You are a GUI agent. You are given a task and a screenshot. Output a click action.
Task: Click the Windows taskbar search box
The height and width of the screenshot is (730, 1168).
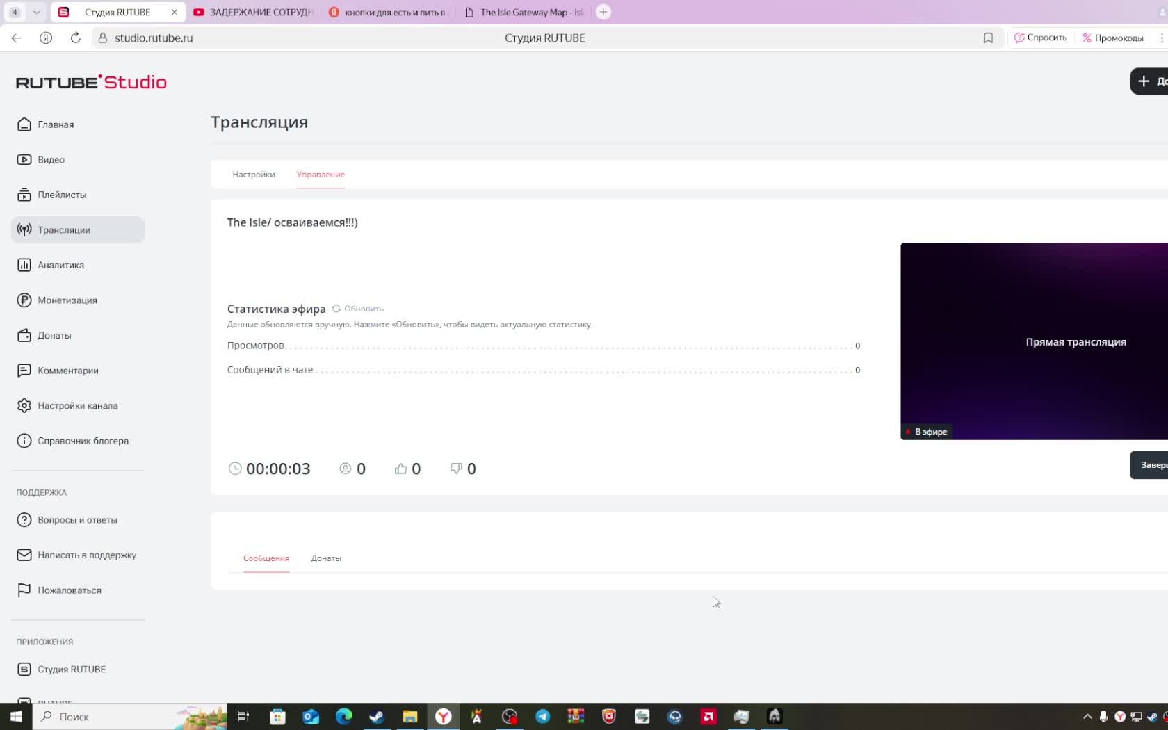[x=130, y=716]
